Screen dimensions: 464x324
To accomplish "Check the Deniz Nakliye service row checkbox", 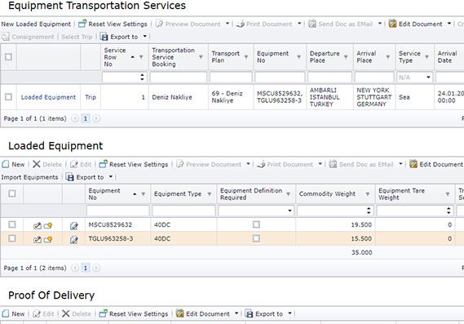I will pyautogui.click(x=8, y=97).
